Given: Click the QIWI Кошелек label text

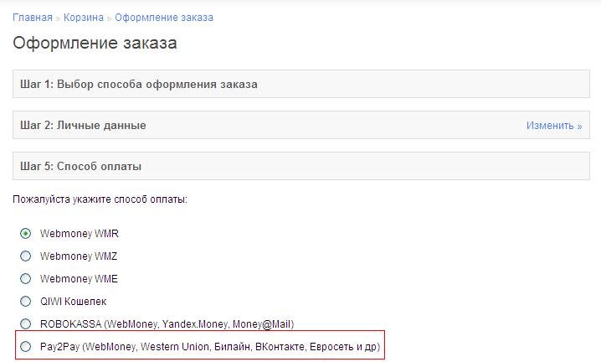Looking at the screenshot, I should [x=74, y=302].
